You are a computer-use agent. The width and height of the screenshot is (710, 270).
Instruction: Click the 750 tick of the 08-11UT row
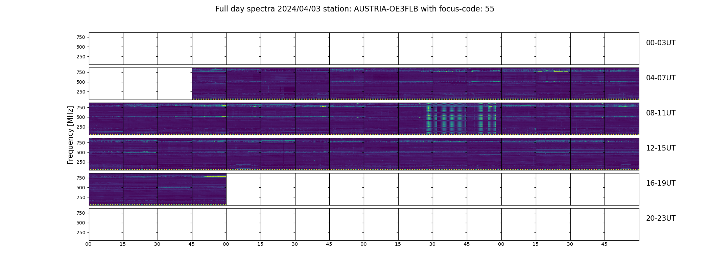coord(81,108)
